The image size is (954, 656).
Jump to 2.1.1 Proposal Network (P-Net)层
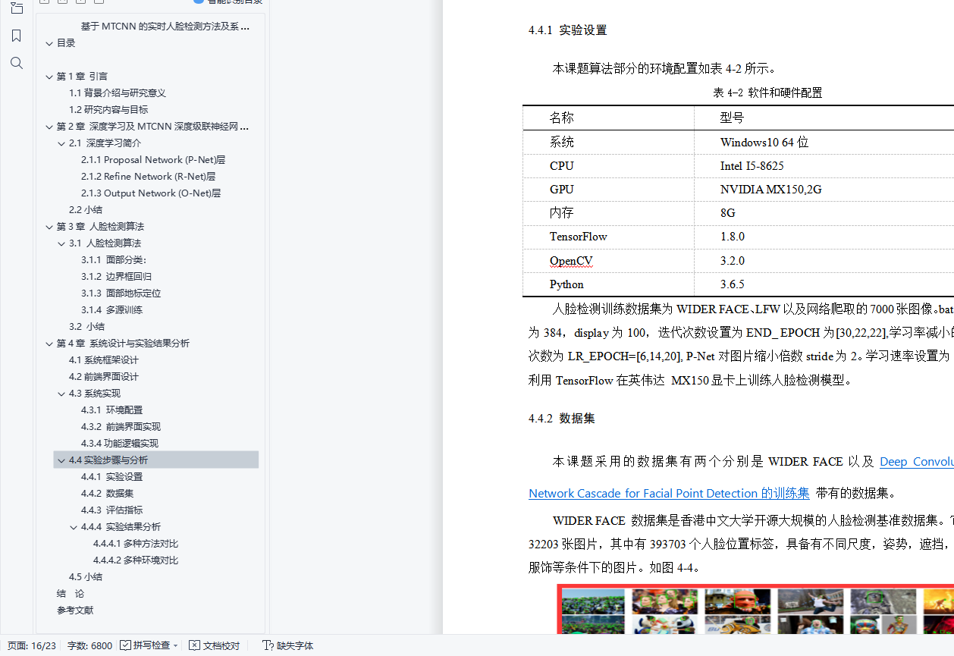153,160
